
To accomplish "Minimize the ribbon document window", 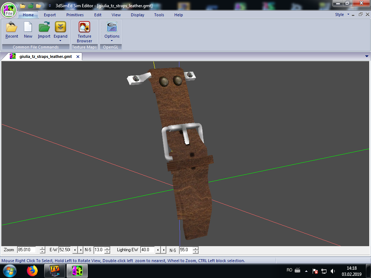I will pyautogui.click(x=353, y=14).
